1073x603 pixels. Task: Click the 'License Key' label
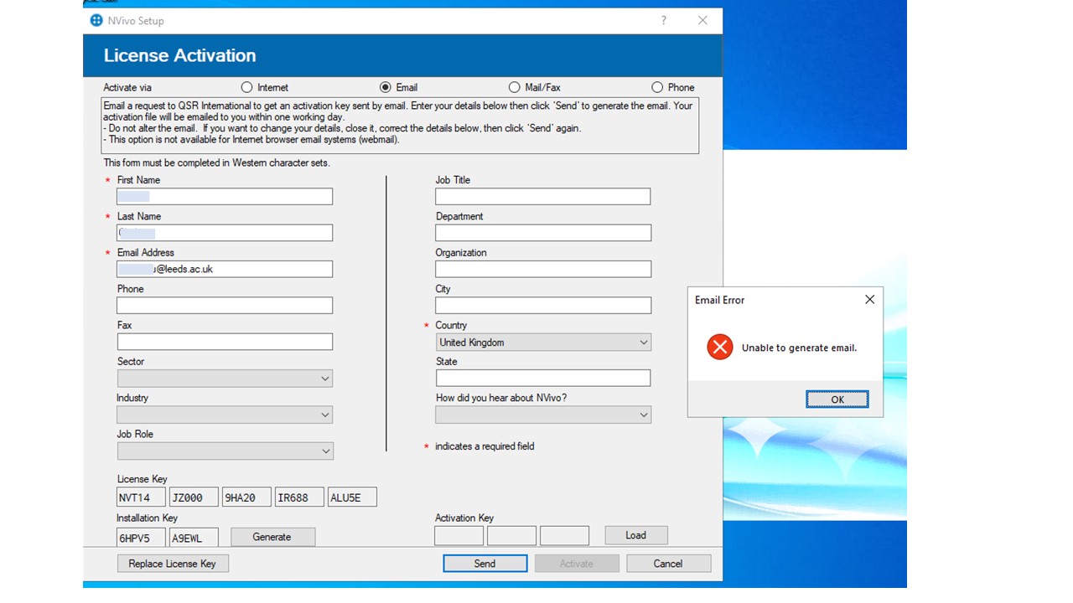point(142,479)
